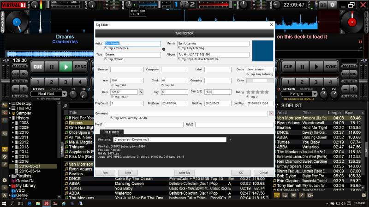Select Genre tag radio button
Image resolution: width=369 pixels, height=207 pixels.
click(248, 74)
